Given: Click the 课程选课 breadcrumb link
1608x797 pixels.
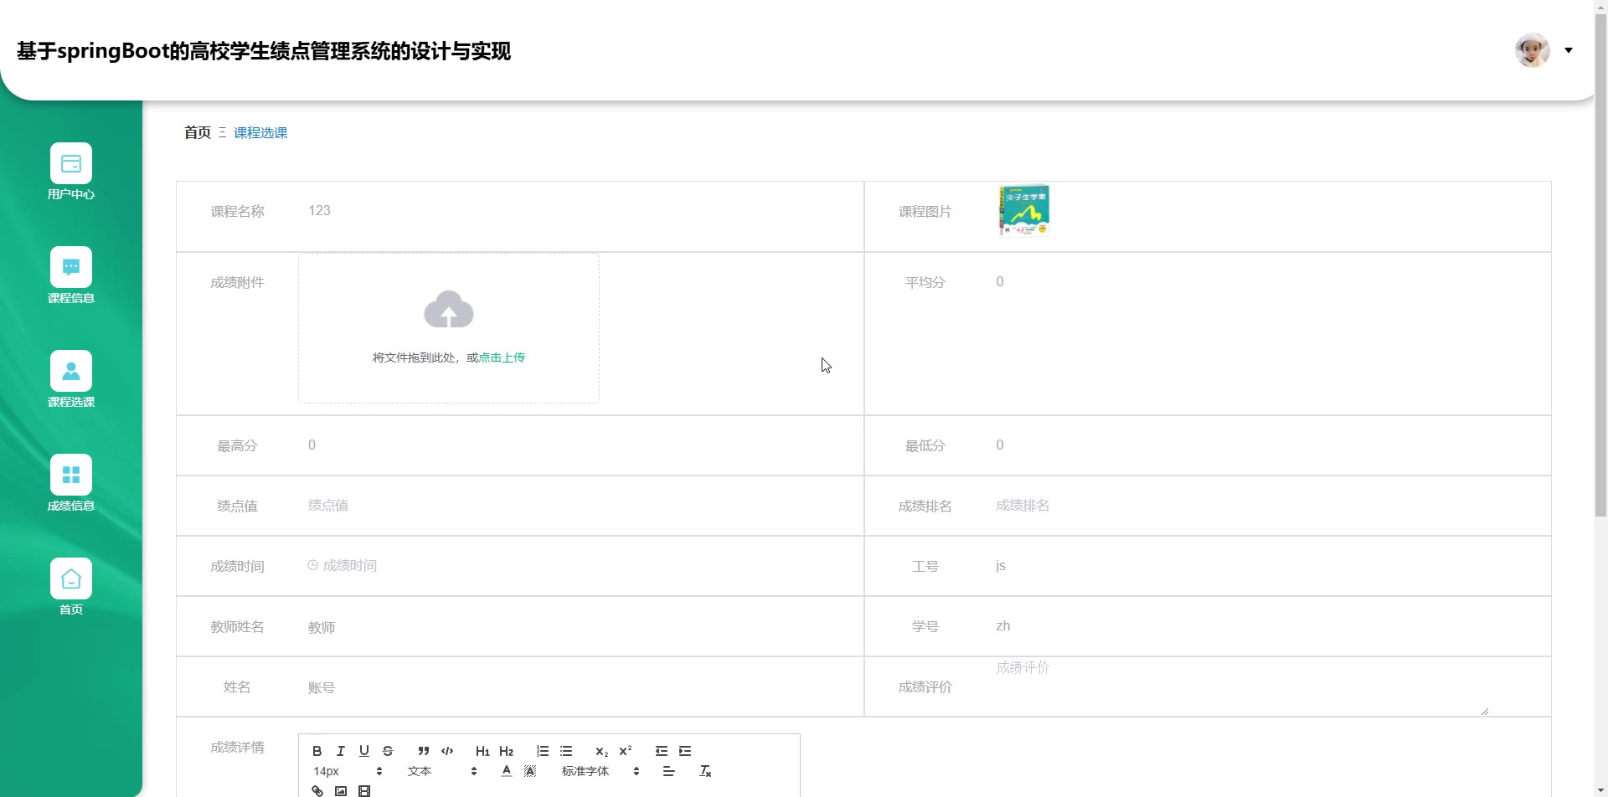Looking at the screenshot, I should click(x=260, y=132).
